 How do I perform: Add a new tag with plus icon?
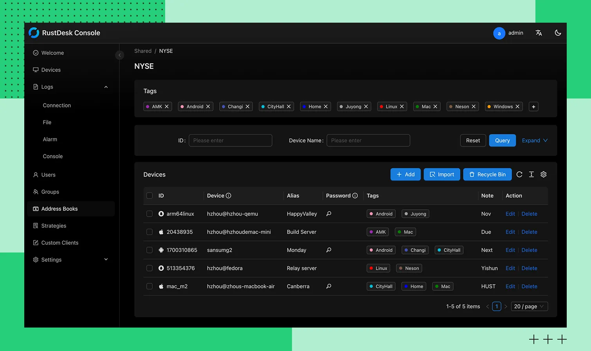533,107
